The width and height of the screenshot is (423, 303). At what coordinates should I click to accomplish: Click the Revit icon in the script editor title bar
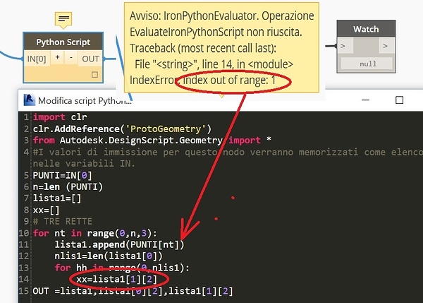point(29,100)
